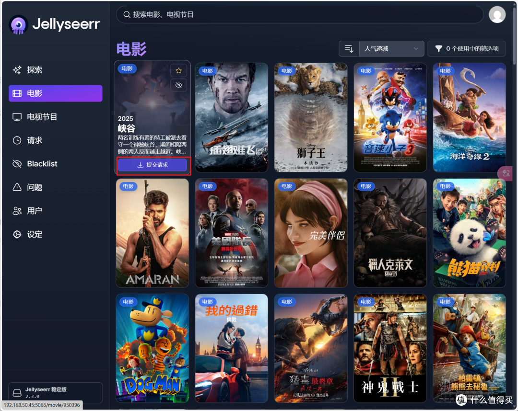Viewport: 518px width, 411px height.
Task: Open the 狮子王 movie poster
Action: pyautogui.click(x=310, y=117)
